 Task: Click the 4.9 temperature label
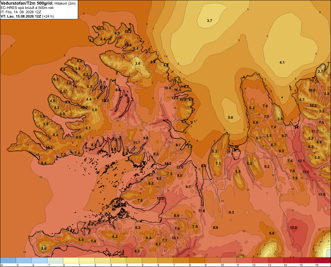319,142
